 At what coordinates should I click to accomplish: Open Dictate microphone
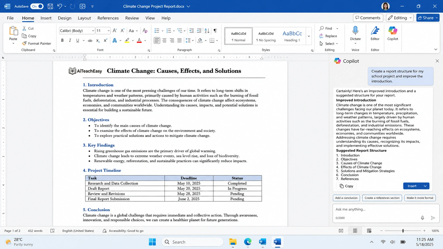pos(355,31)
